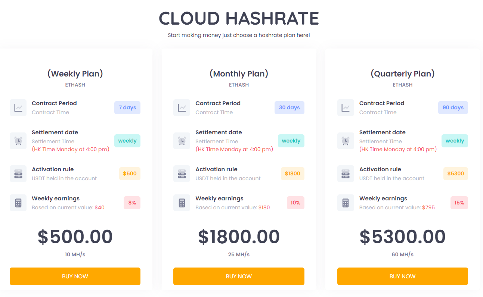The height and width of the screenshot is (297, 483).
Task: Hit BUY NOW for the $5300.00 Quarterly Plan
Action: (x=402, y=276)
